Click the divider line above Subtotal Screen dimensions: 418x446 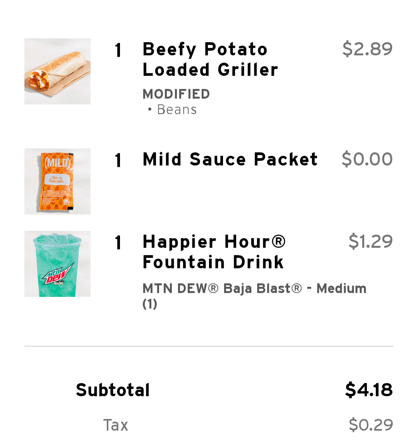(209, 346)
